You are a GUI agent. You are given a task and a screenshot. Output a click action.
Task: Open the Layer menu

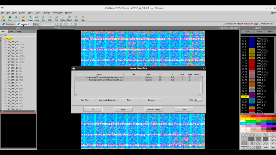pos(22,13)
